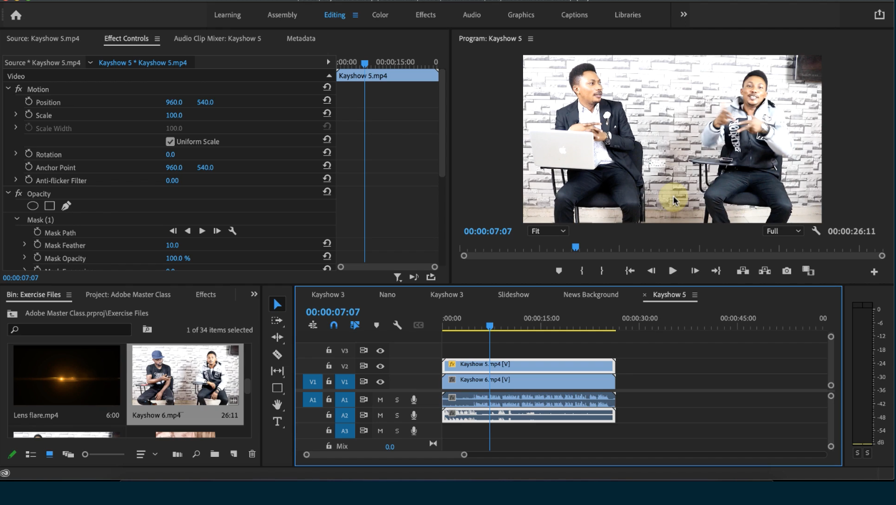The width and height of the screenshot is (896, 505).
Task: Expand the Rotation property
Action: click(16, 154)
